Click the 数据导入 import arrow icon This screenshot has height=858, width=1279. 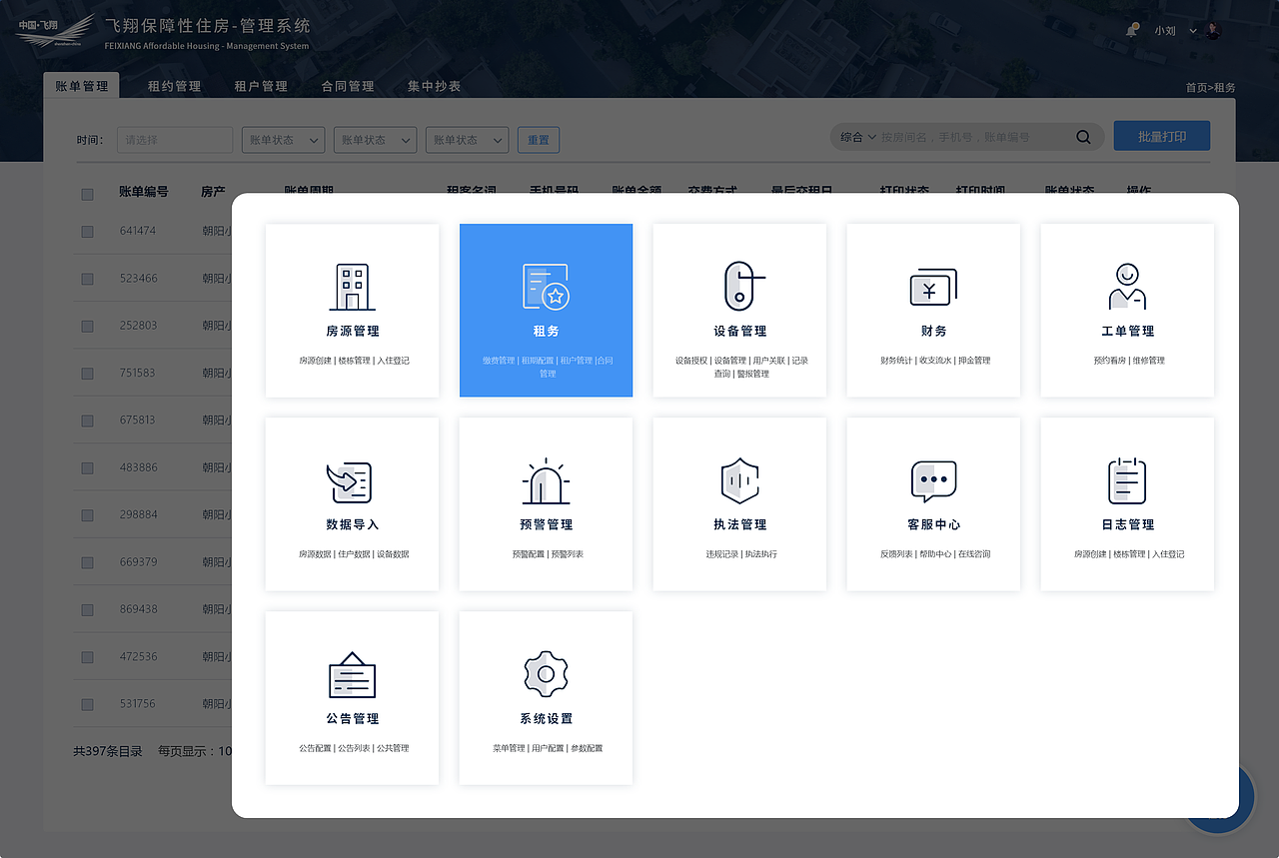click(x=350, y=482)
